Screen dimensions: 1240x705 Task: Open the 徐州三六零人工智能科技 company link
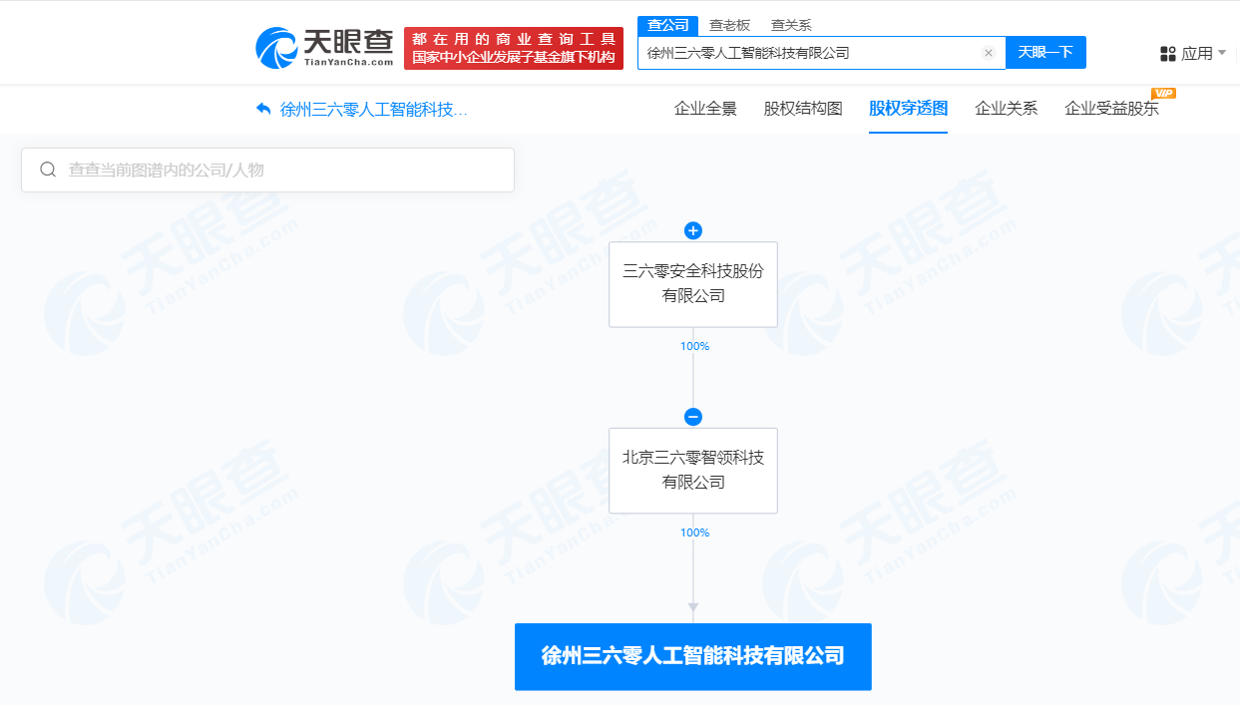[x=373, y=109]
